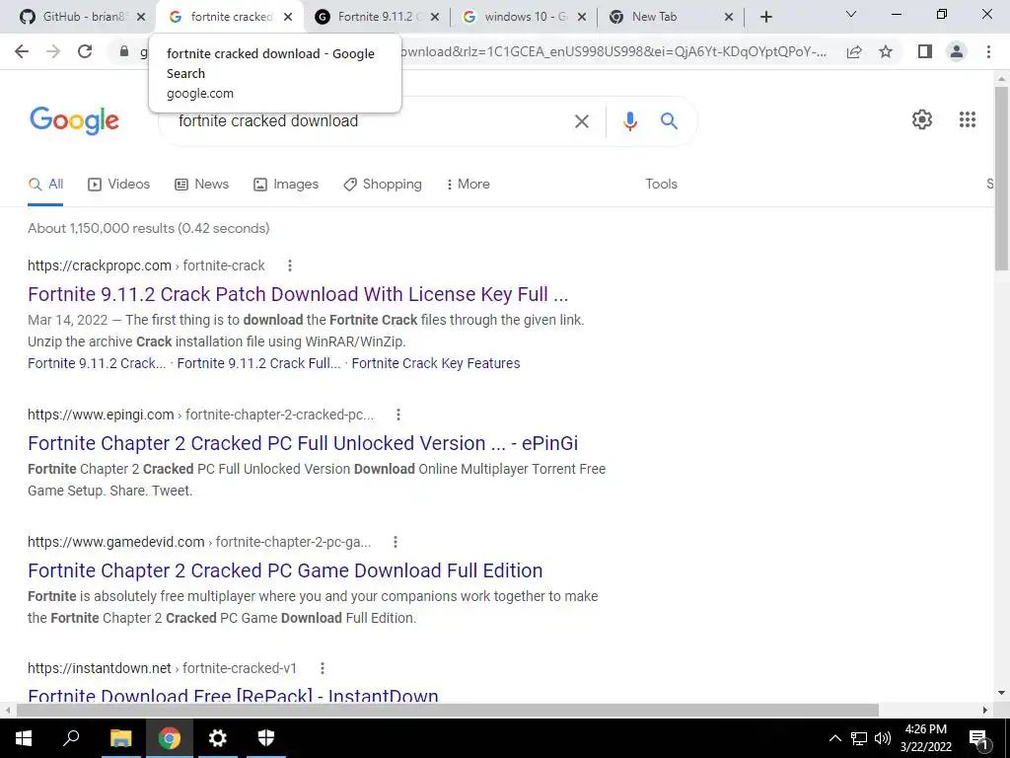
Task: Open taskbar search magnifier
Action: coord(71,738)
